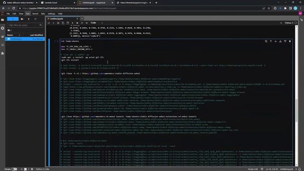Move the cell down
This screenshot has height=171, width=304.
click(x=275, y=41)
